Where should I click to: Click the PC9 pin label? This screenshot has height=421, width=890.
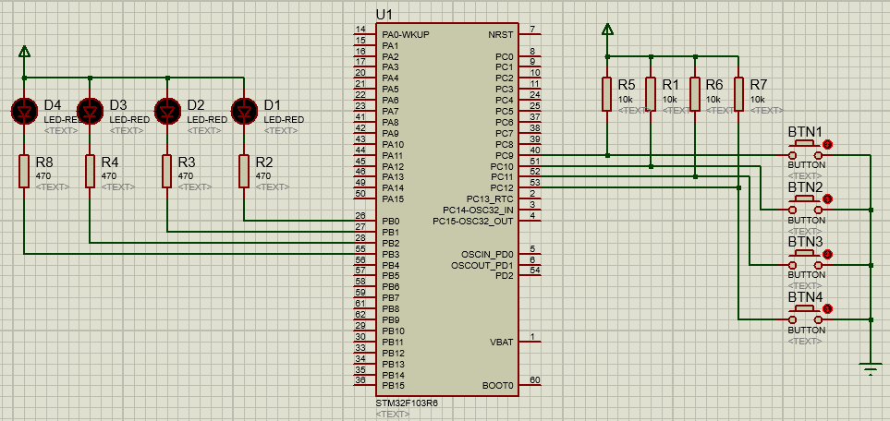click(x=504, y=155)
